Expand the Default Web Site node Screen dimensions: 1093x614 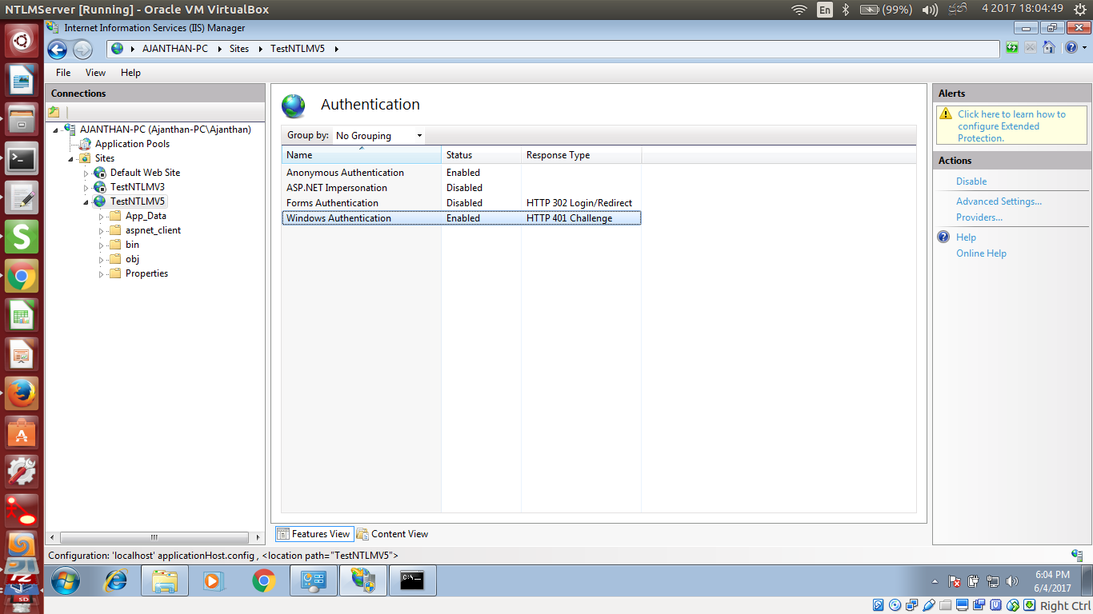[x=86, y=173]
